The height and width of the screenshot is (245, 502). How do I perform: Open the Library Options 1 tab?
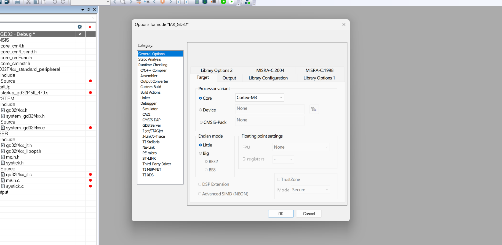[x=319, y=78]
